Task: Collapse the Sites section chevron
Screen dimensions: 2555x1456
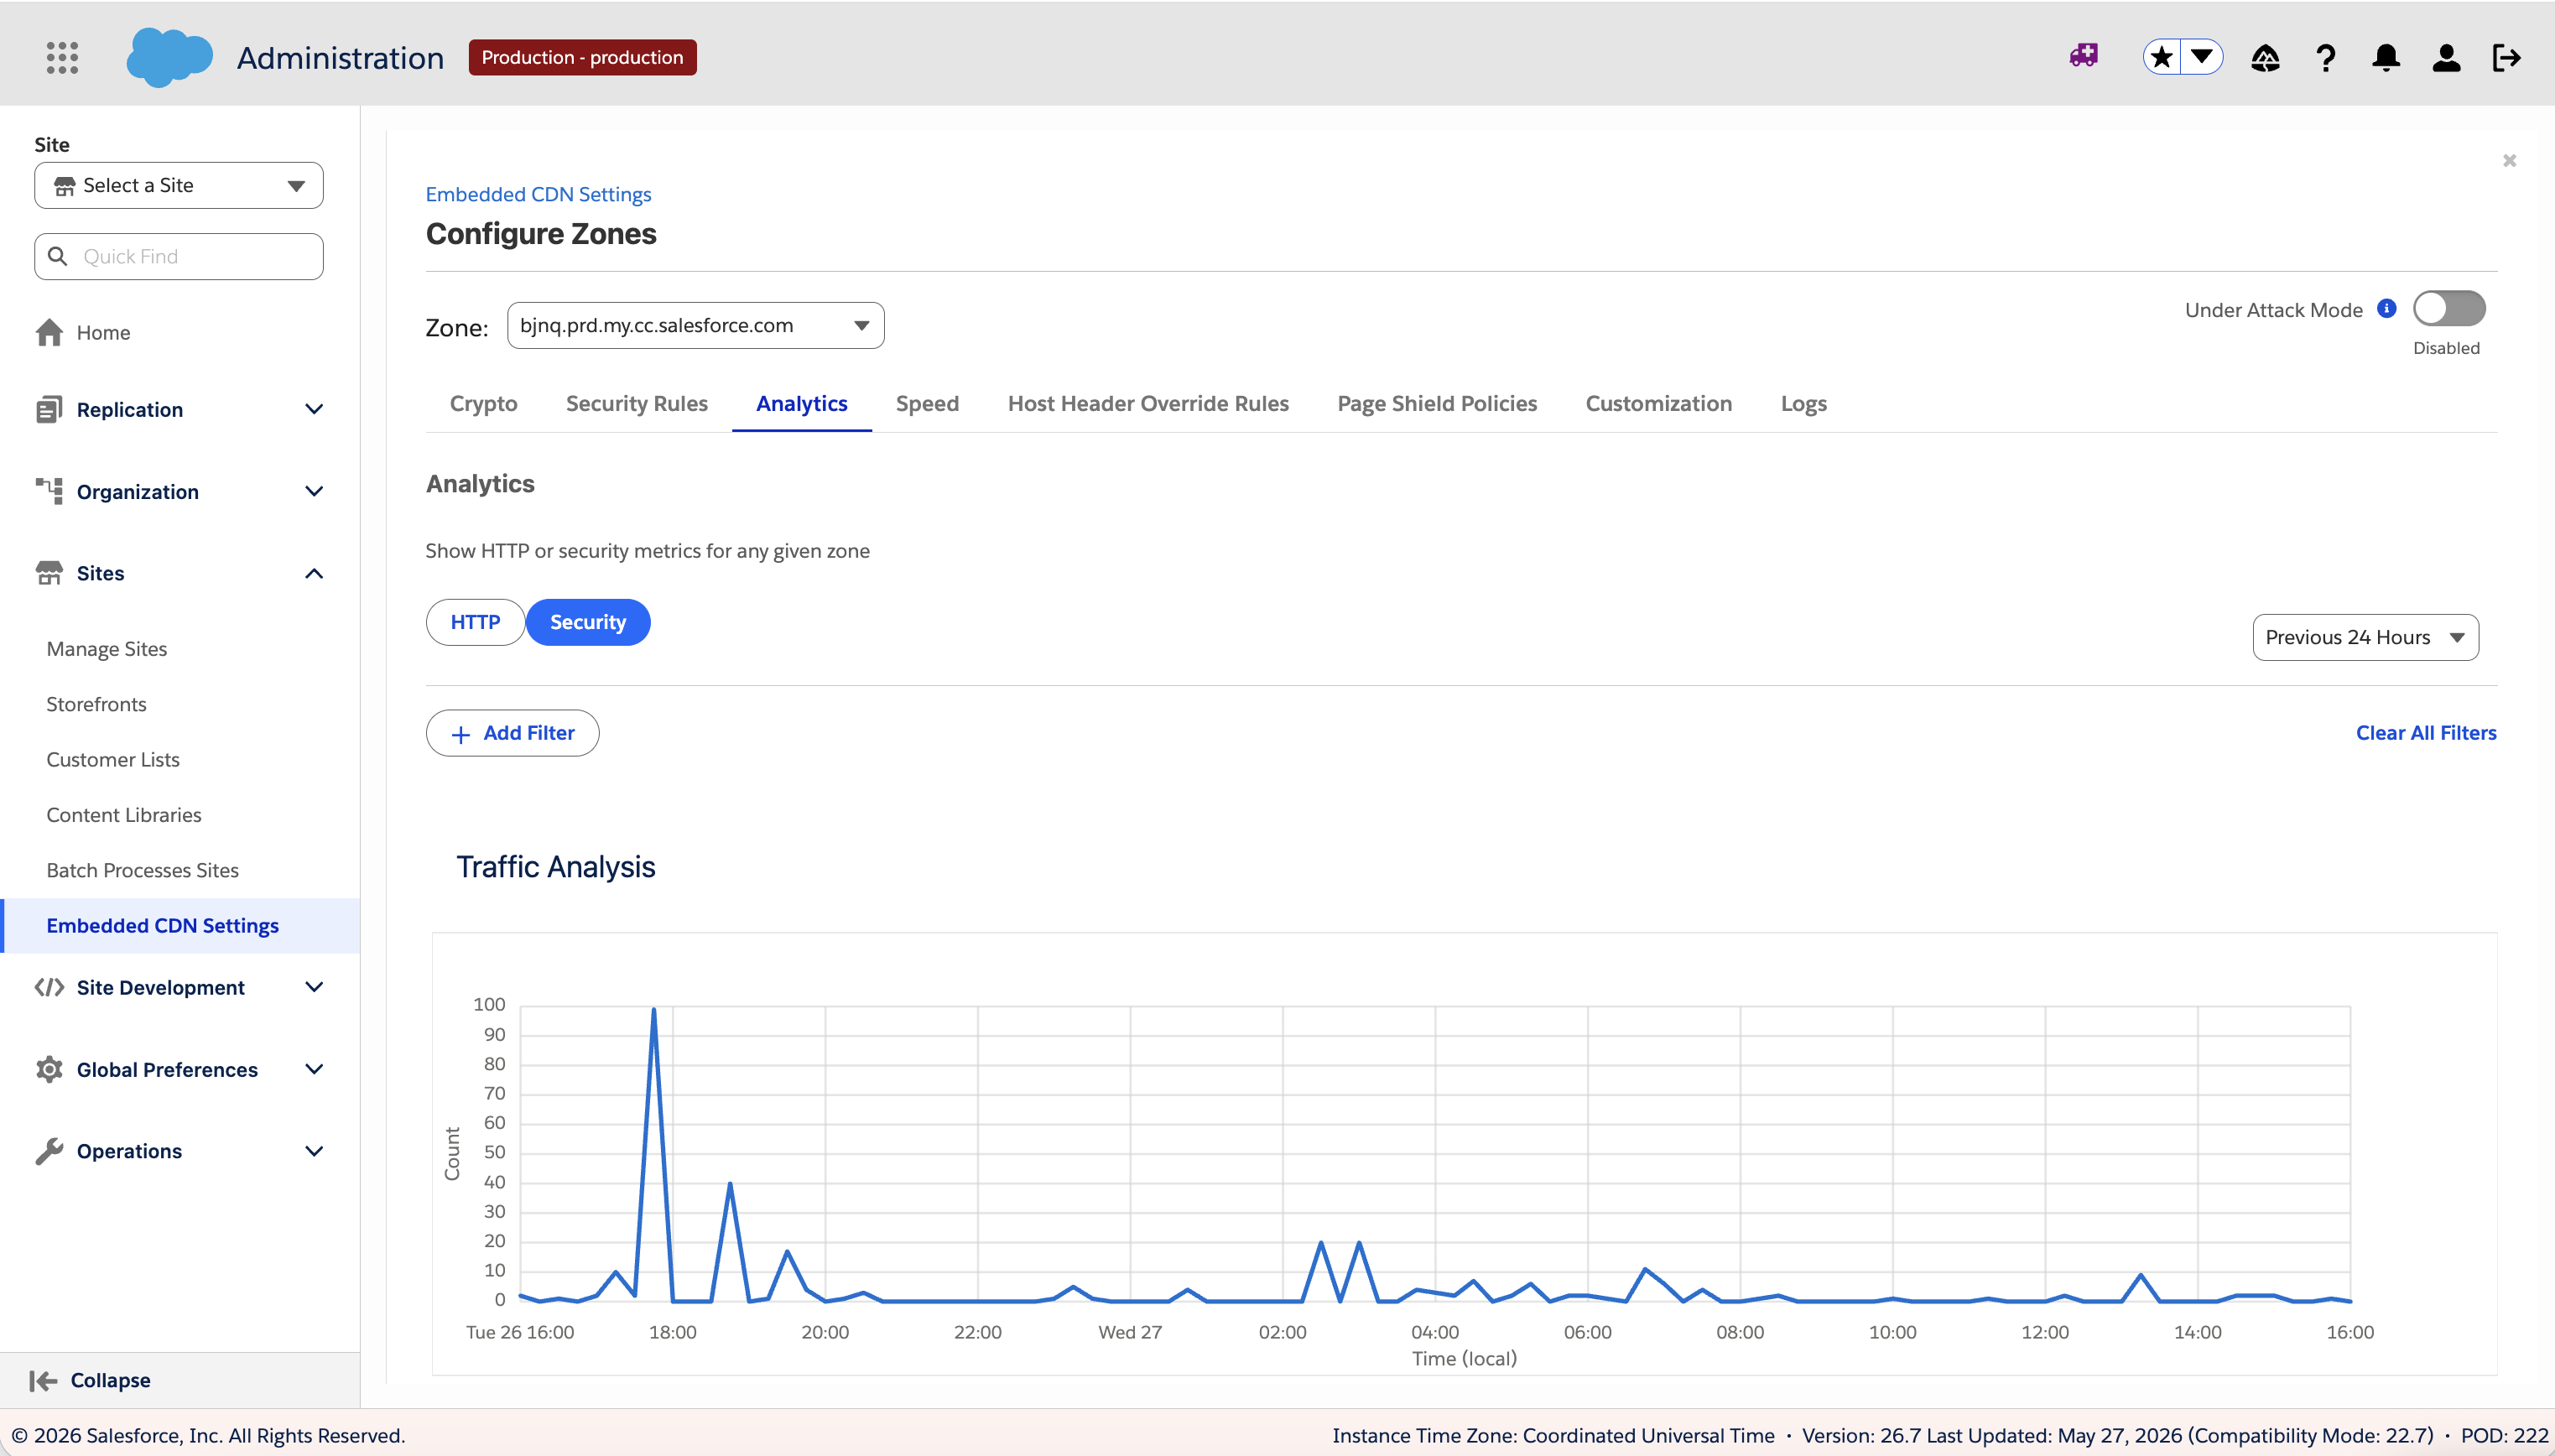Action: click(x=314, y=573)
